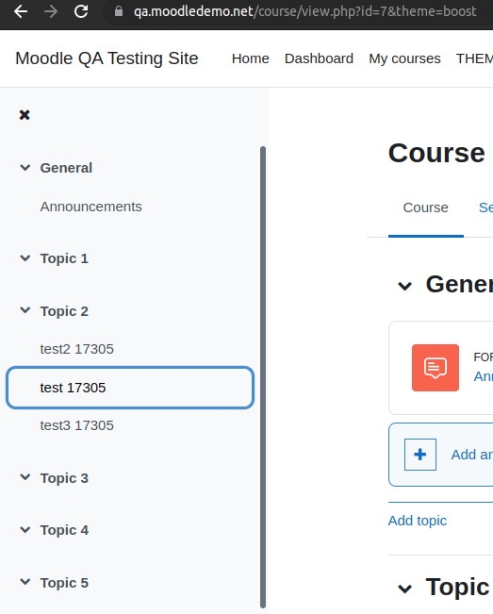Click the browser forward arrow

[51, 11]
